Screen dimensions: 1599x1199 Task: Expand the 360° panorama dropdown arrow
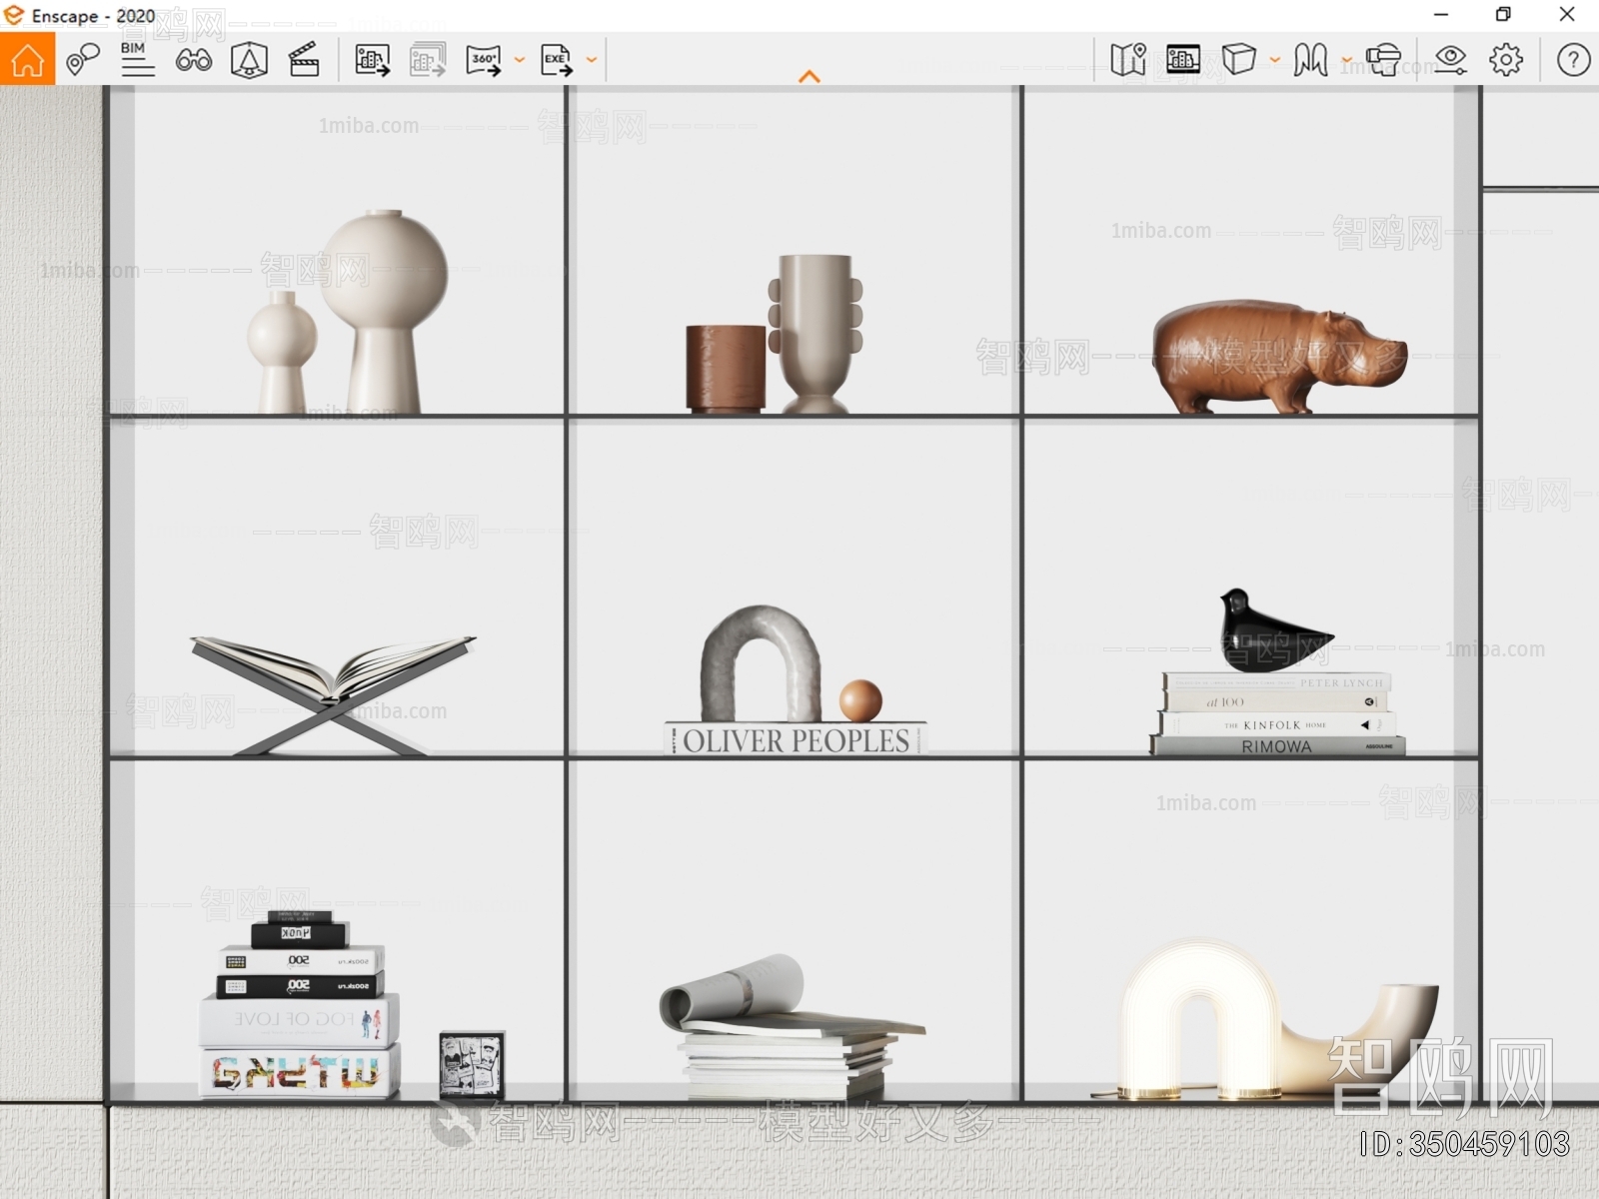click(520, 60)
